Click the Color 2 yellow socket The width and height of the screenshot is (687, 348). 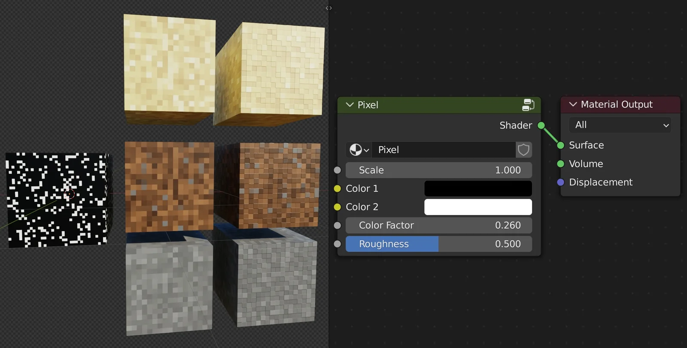[x=337, y=207]
